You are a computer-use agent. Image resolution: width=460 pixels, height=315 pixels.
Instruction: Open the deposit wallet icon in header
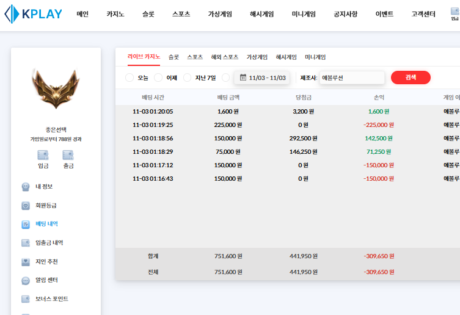click(455, 12)
